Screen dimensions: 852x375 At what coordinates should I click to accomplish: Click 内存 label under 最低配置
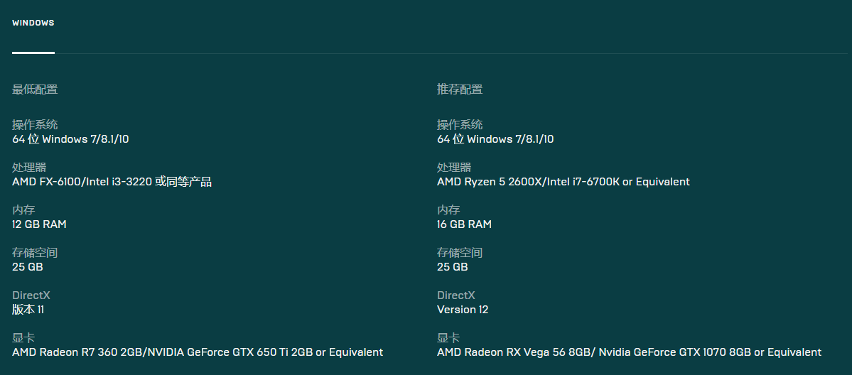click(23, 210)
